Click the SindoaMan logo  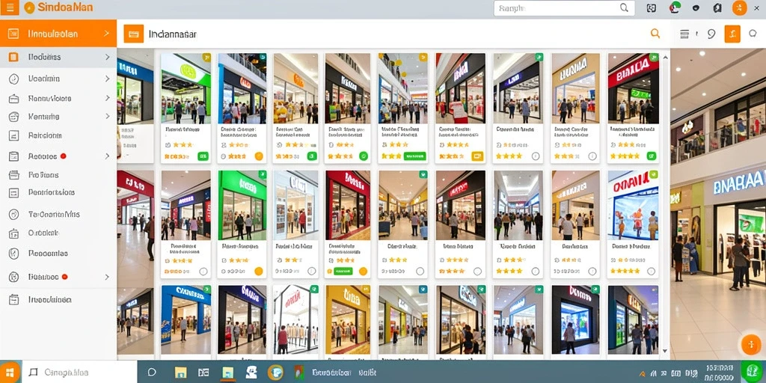tap(58, 7)
